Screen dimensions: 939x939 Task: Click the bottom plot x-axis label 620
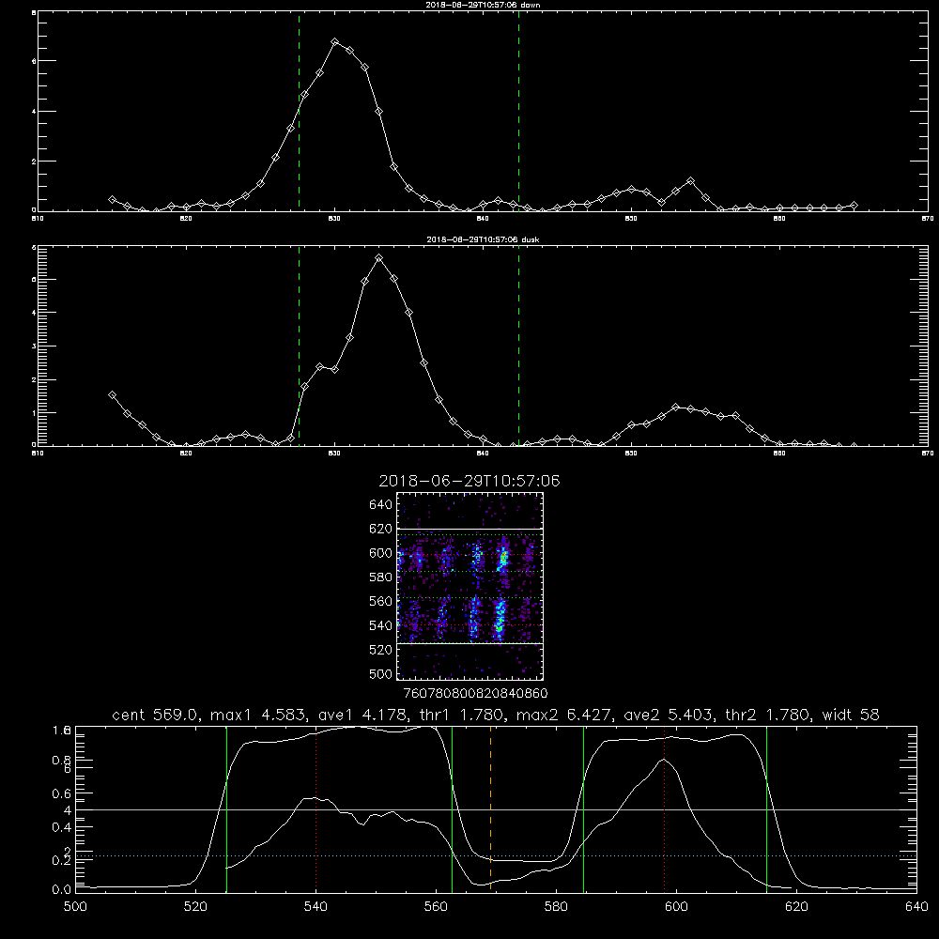pyautogui.click(x=796, y=907)
